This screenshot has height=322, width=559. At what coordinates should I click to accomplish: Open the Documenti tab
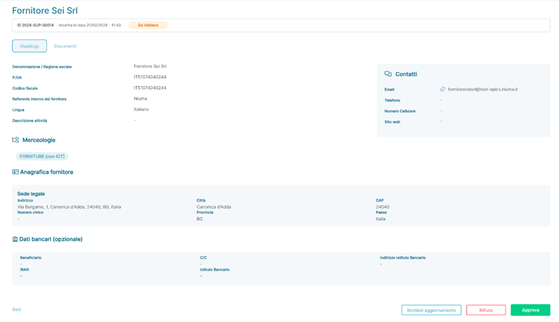[x=65, y=46]
